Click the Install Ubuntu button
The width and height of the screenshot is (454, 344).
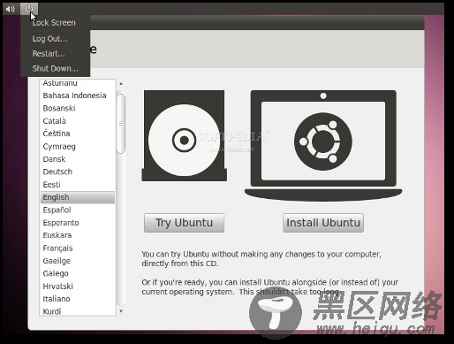pyautogui.click(x=323, y=223)
